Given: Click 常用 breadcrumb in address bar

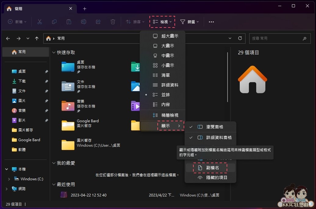Looking at the screenshot, I should click(61, 38).
